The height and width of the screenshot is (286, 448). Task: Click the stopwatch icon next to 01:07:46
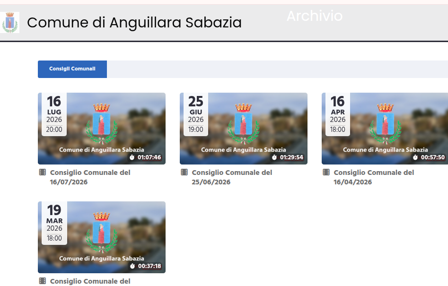point(132,157)
